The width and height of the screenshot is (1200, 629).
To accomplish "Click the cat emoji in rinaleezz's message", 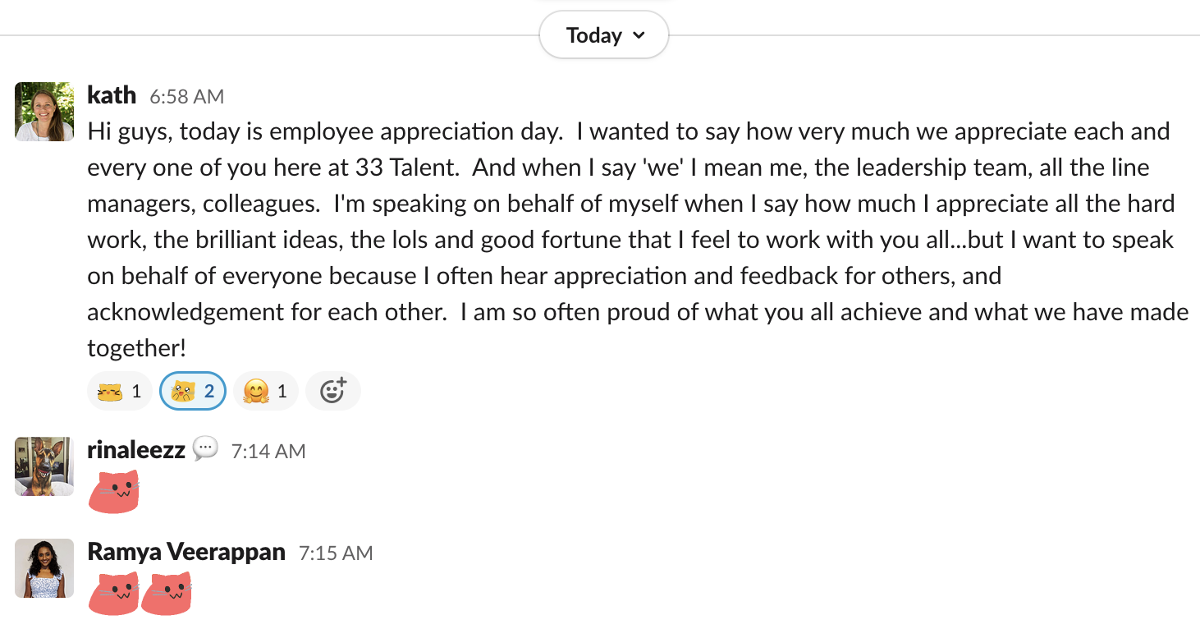I will [113, 491].
